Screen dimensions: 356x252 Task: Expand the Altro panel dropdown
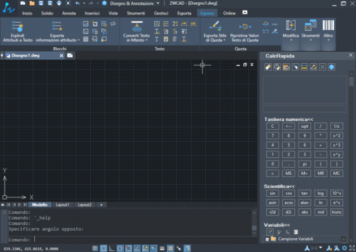328,40
